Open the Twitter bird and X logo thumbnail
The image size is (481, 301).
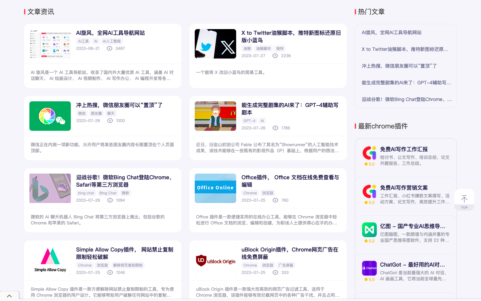point(215,44)
